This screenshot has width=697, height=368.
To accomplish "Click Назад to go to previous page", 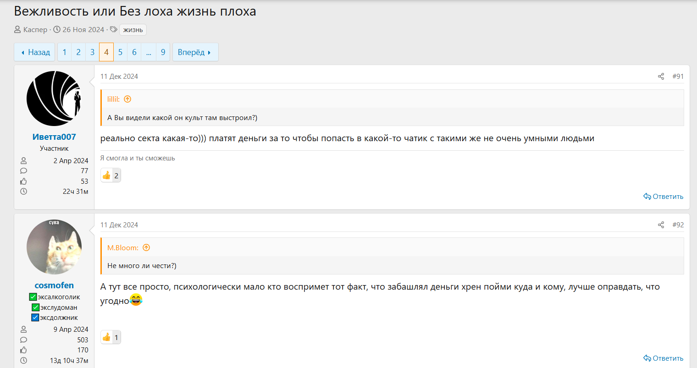I will [x=35, y=52].
